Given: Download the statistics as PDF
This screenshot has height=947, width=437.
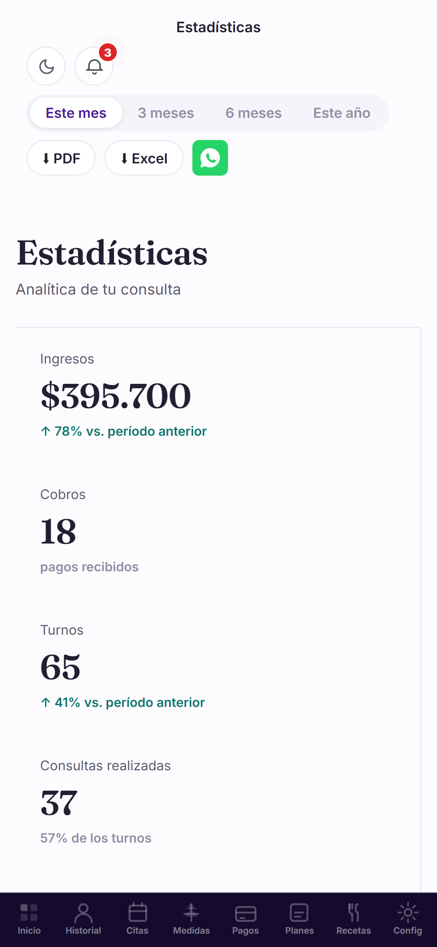Looking at the screenshot, I should [x=61, y=158].
